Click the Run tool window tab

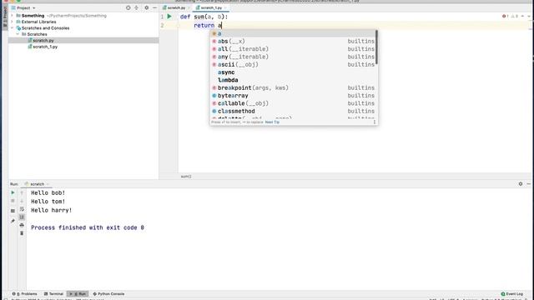(x=78, y=293)
